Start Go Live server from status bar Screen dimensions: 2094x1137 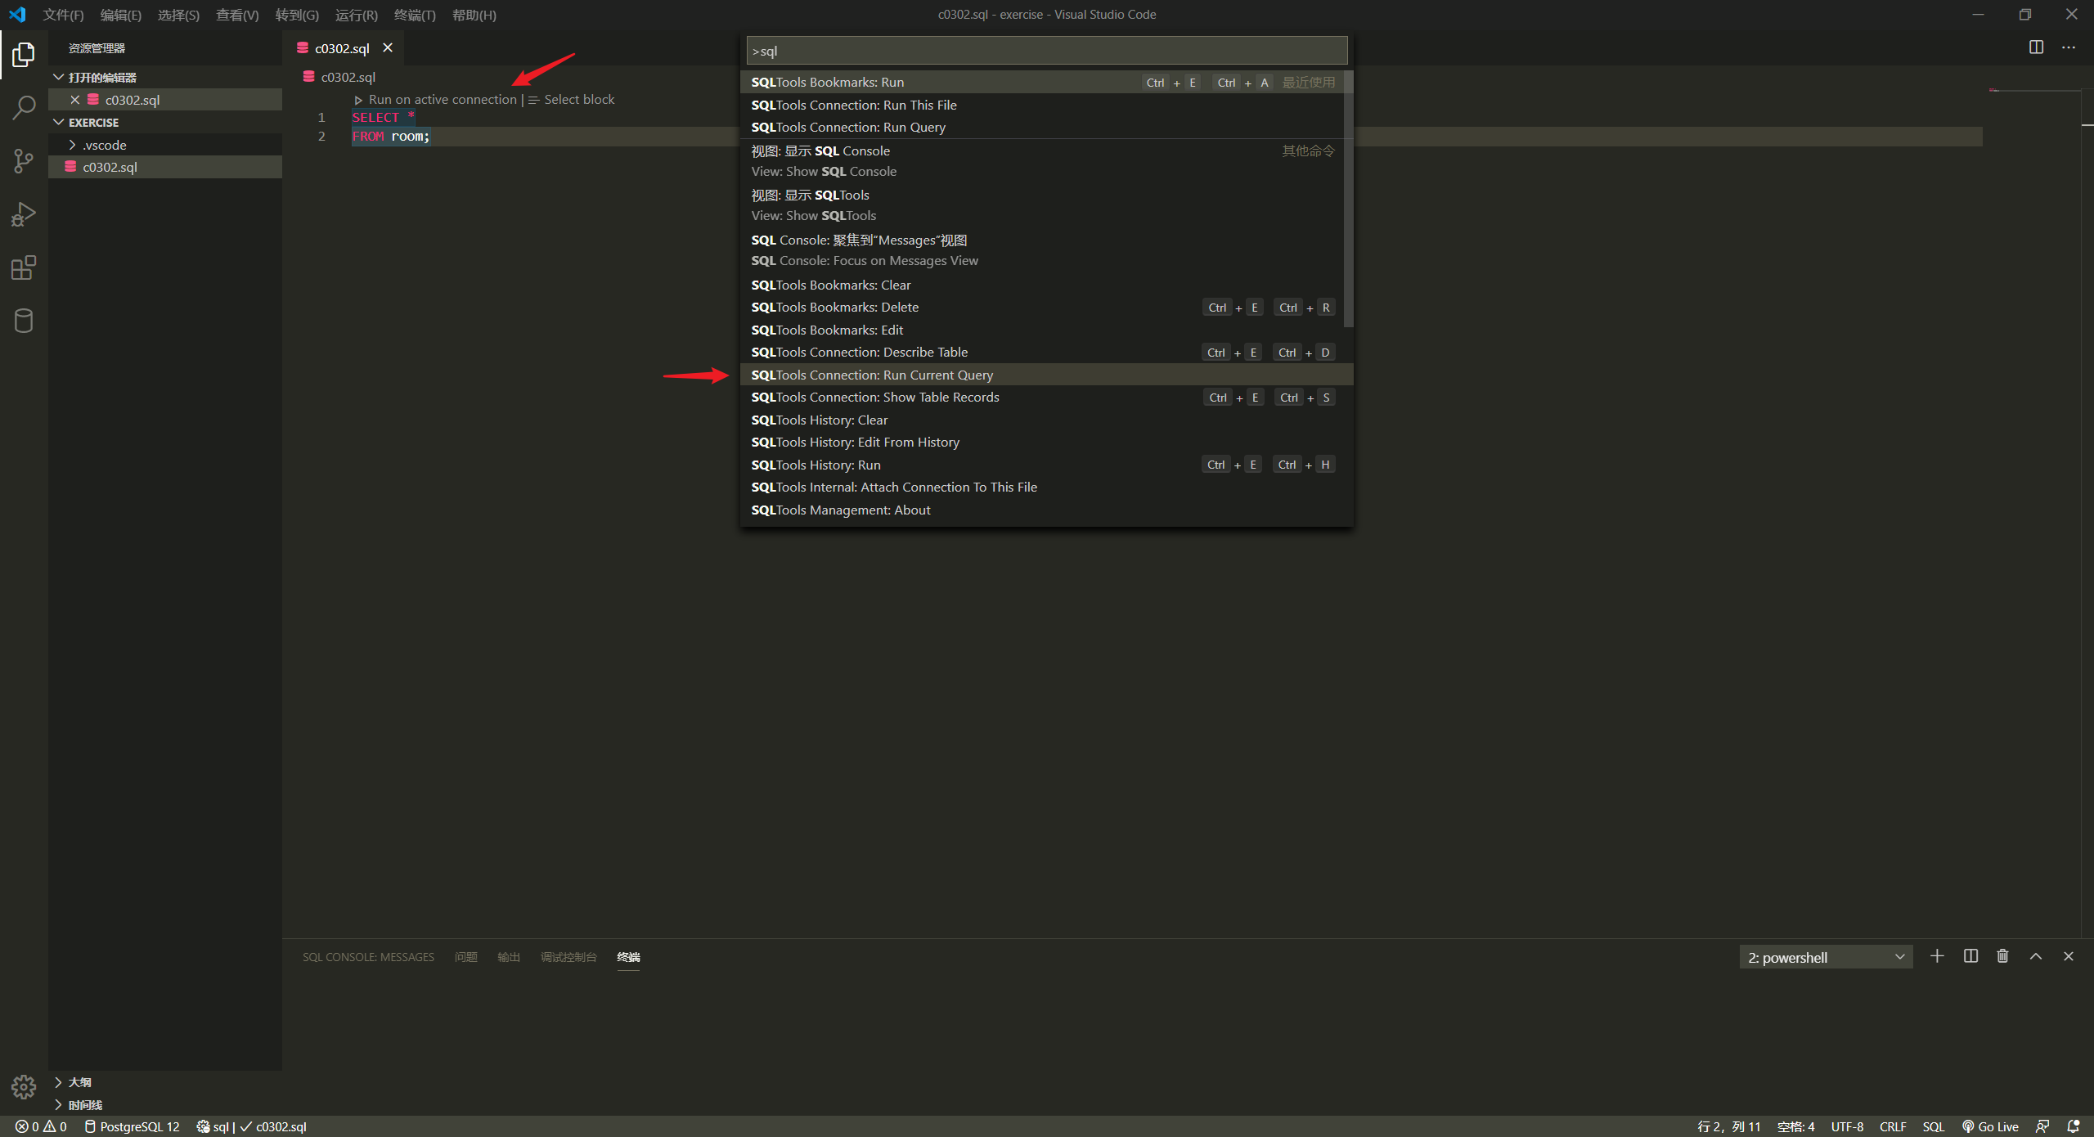pyautogui.click(x=1989, y=1126)
